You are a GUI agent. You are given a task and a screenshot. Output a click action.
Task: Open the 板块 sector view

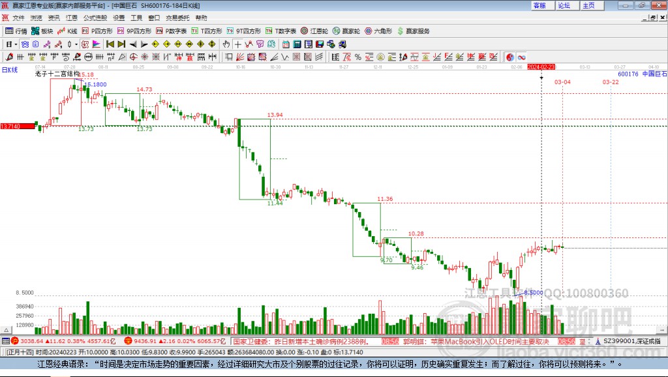(x=42, y=31)
